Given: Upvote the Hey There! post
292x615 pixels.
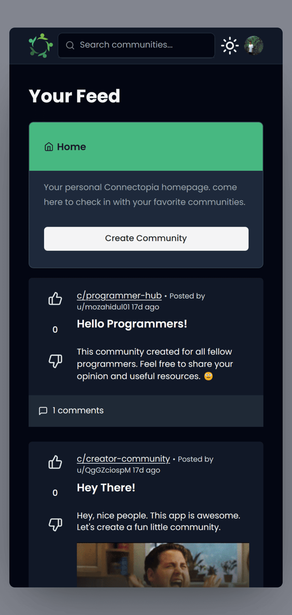Looking at the screenshot, I should (55, 462).
